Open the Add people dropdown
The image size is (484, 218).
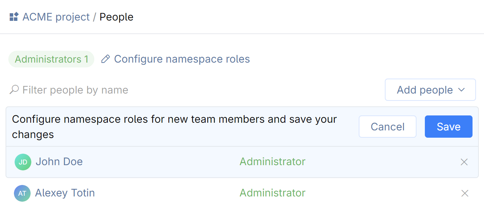[x=430, y=90]
